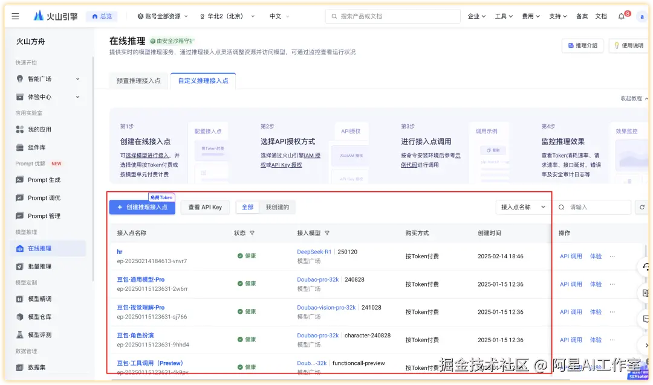Go to 总览 home button
Viewport: 653px width, 385px height.
(x=102, y=16)
